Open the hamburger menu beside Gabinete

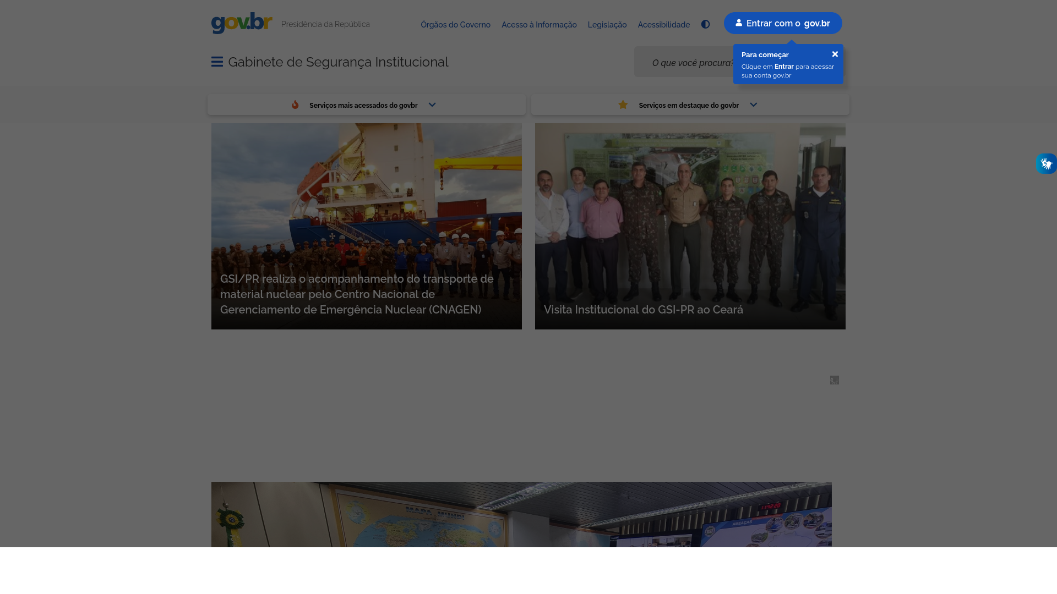[x=217, y=62]
